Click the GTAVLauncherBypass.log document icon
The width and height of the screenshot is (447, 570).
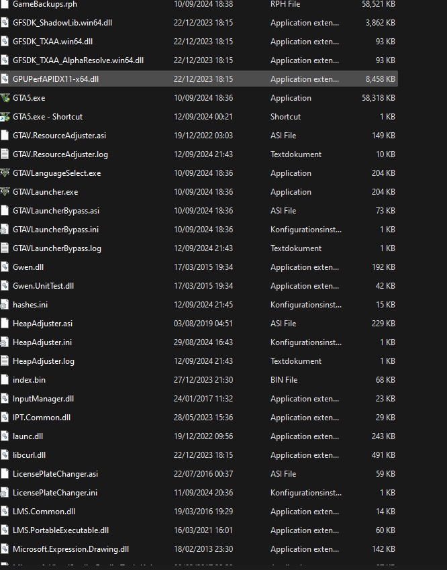tap(4, 248)
